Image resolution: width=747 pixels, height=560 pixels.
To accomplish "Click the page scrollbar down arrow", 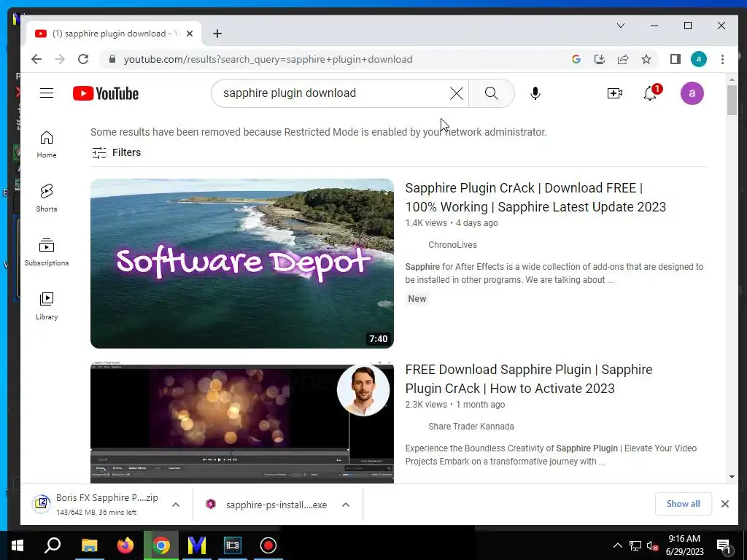I will pyautogui.click(x=732, y=477).
